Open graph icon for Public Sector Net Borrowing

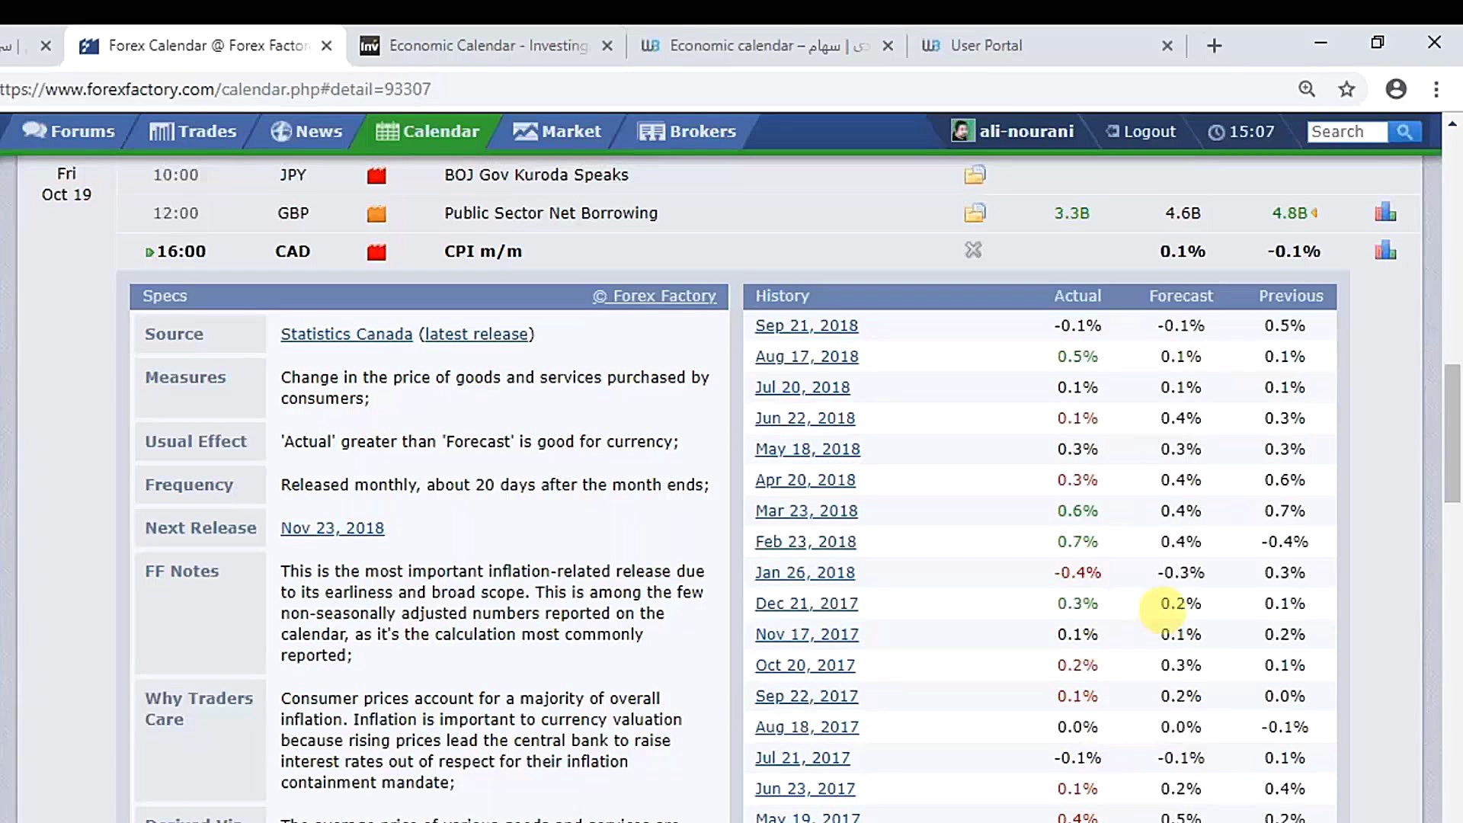click(1385, 212)
